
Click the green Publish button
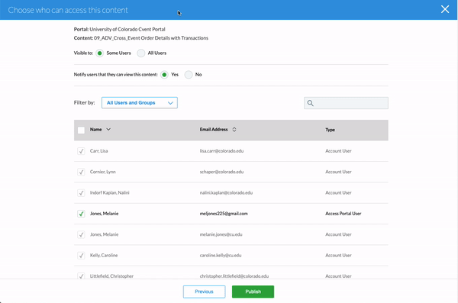[253, 292]
